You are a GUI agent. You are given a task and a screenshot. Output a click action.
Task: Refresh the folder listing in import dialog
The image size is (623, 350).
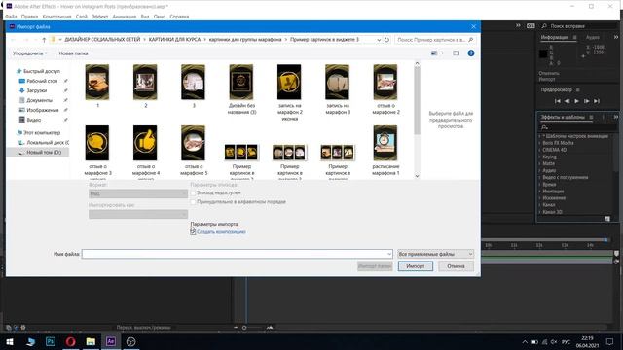pos(386,40)
